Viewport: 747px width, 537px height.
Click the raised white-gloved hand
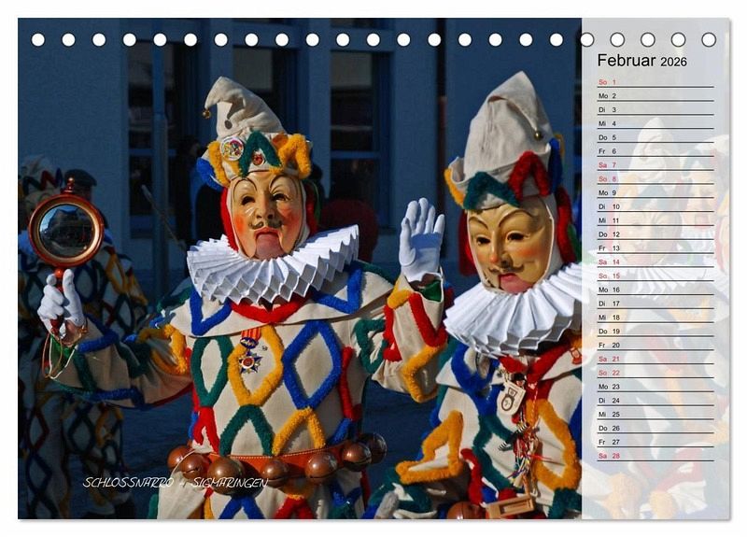pos(420,240)
